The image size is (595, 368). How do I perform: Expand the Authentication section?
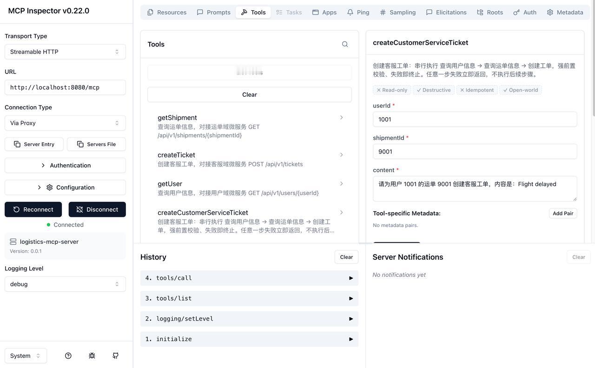click(65, 165)
